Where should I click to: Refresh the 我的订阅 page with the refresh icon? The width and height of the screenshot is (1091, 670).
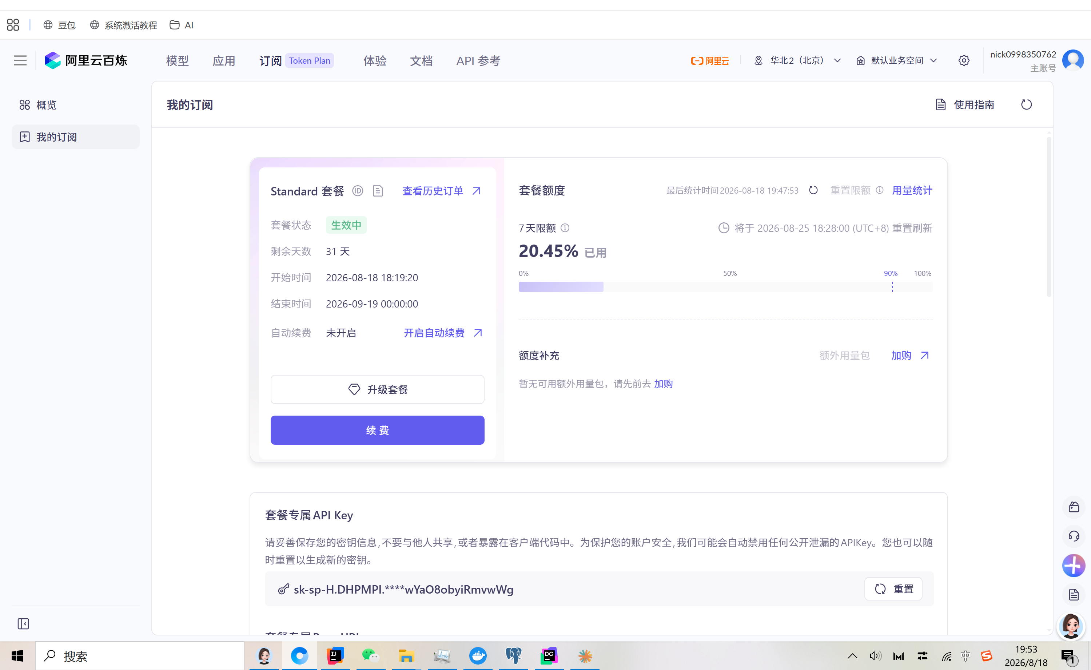coord(1026,104)
